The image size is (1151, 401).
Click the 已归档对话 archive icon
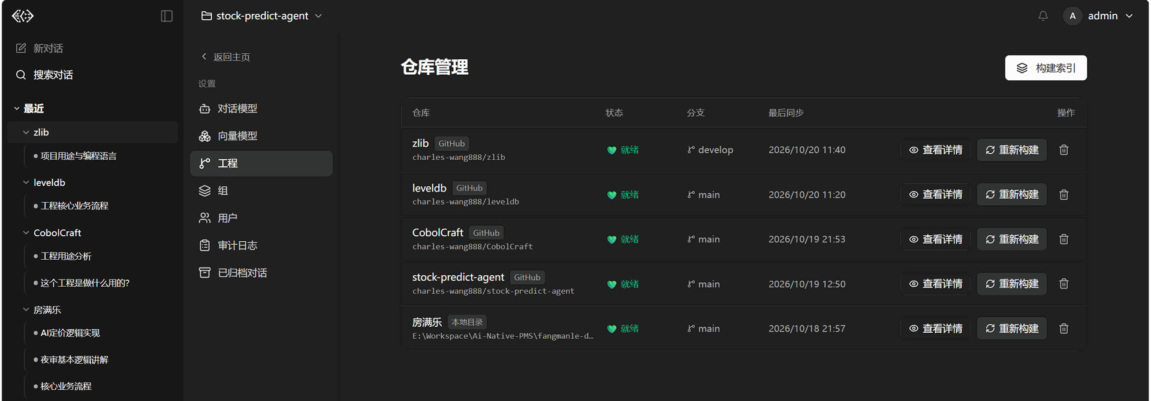[x=205, y=273]
